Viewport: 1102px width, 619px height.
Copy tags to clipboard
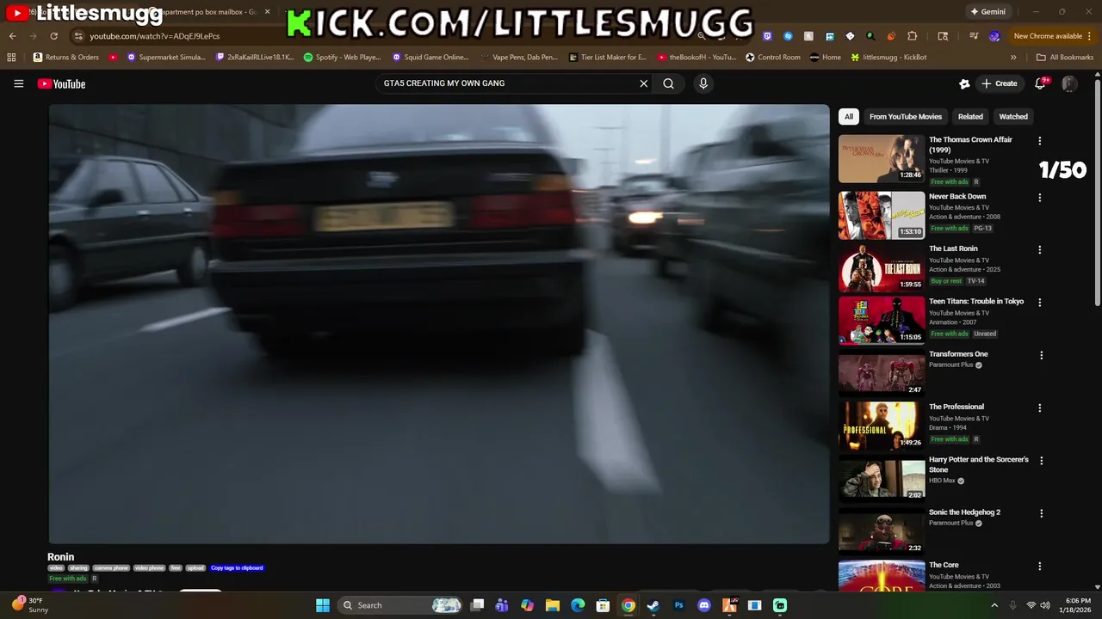point(237,568)
